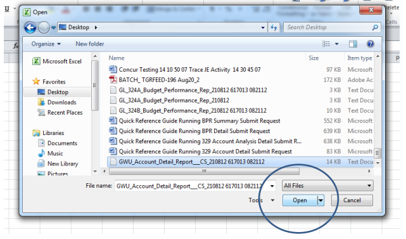Click the New folder button

point(89,44)
